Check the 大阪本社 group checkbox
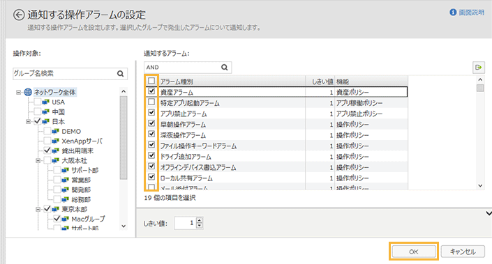The height and width of the screenshot is (264, 492). (47, 161)
